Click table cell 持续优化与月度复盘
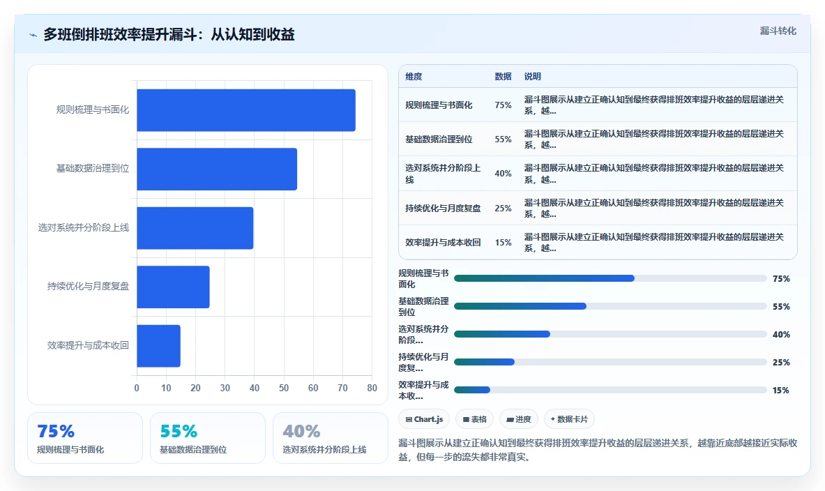The height and width of the screenshot is (491, 825). coord(443,209)
